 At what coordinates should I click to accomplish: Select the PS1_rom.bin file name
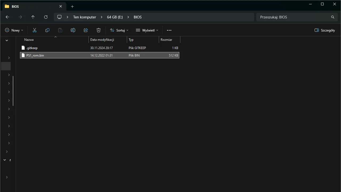[x=35, y=55]
